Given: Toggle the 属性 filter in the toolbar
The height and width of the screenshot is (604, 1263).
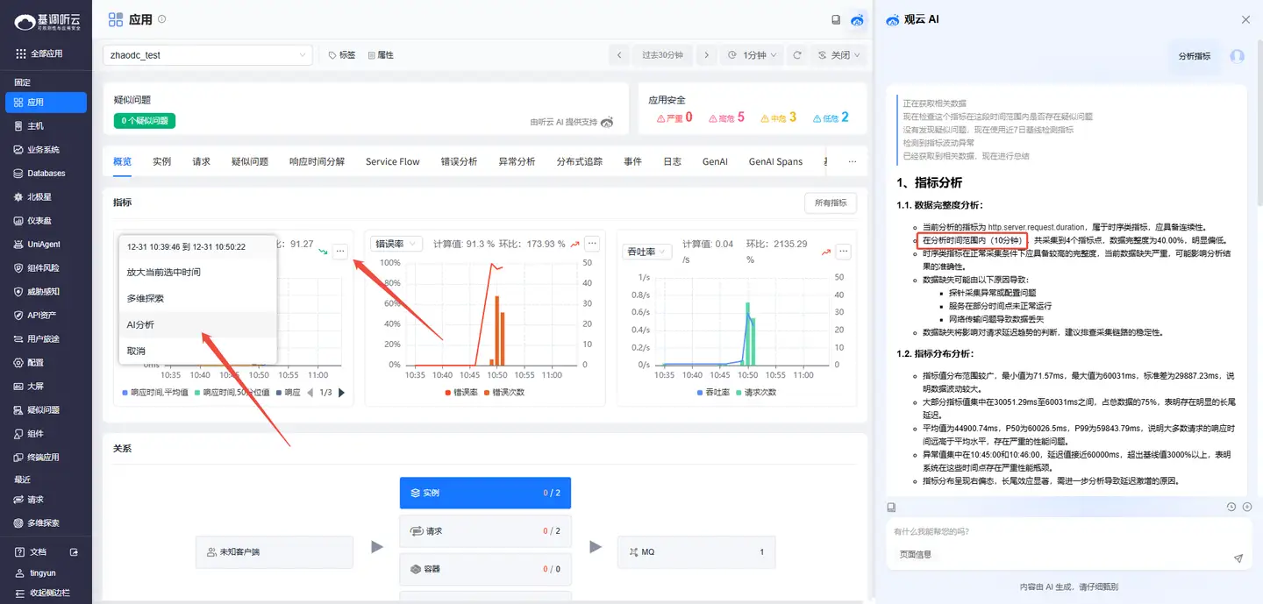Looking at the screenshot, I should [x=381, y=54].
